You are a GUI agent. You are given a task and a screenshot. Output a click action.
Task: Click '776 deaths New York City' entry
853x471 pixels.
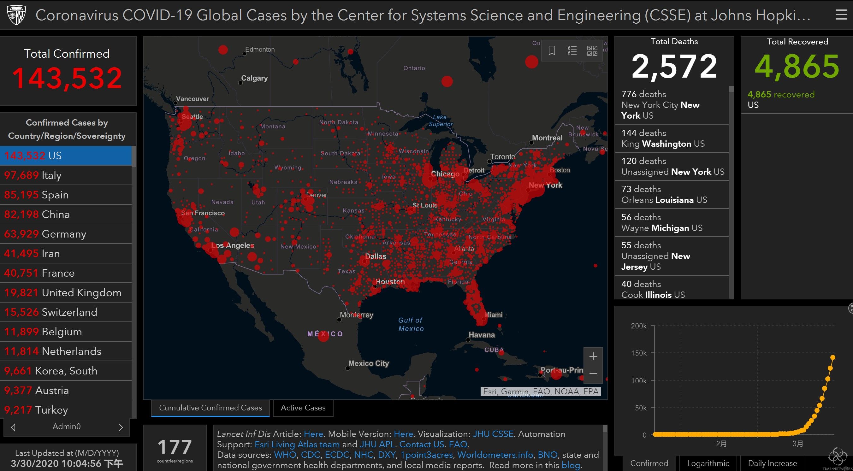coord(672,105)
